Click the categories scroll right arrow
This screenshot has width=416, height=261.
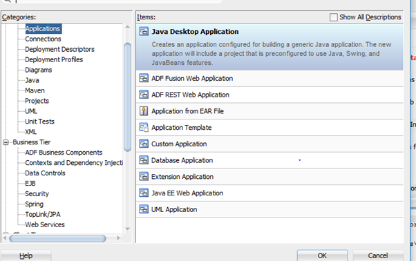pyautogui.click(x=118, y=238)
